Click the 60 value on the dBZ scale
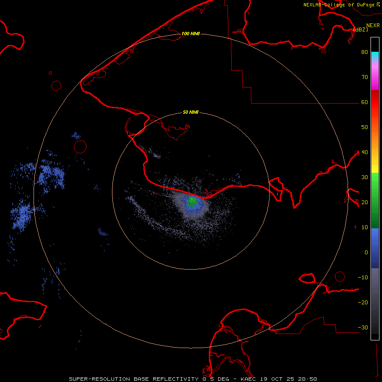This screenshot has width=382, height=382. tap(365, 102)
